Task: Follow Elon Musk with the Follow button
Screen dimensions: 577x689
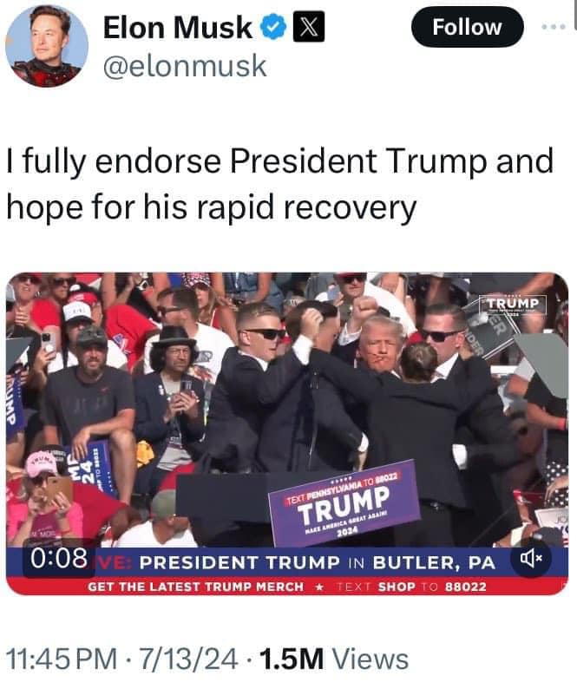Action: tap(467, 27)
